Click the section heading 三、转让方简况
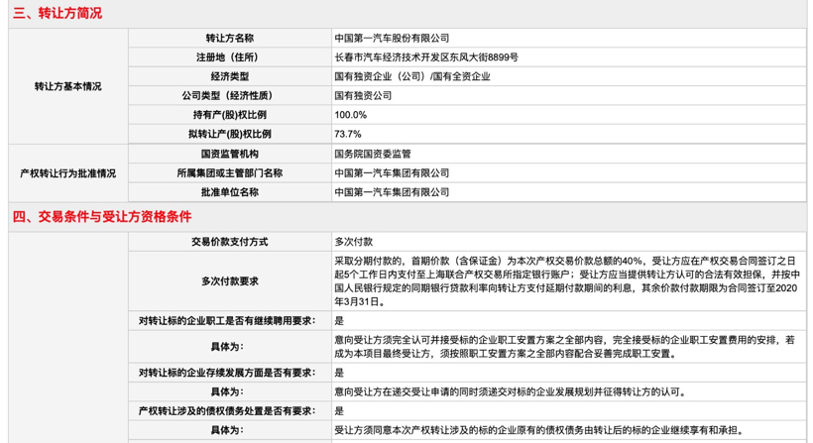Viewport: 813px width, 443px height. pos(58,13)
